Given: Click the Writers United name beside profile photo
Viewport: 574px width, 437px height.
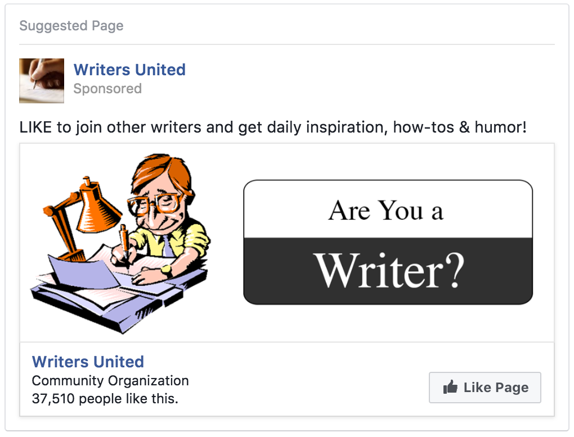Looking at the screenshot, I should pyautogui.click(x=129, y=70).
